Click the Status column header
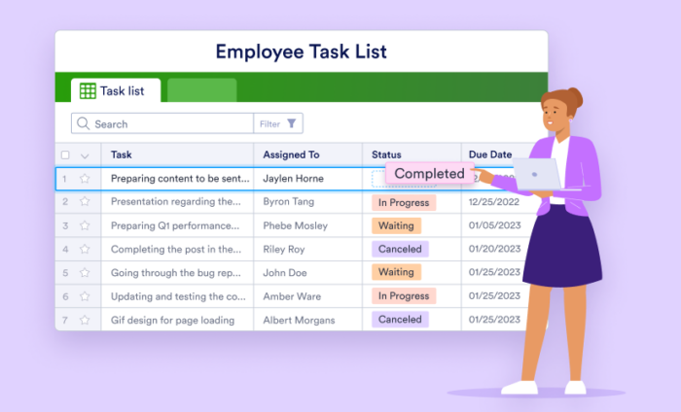 386,154
